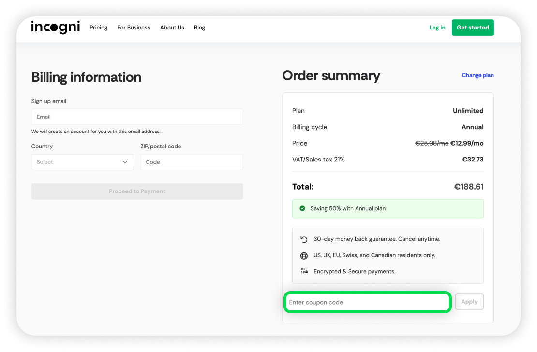The width and height of the screenshot is (537, 352).
Task: Click the Price row label
Action: (299, 143)
